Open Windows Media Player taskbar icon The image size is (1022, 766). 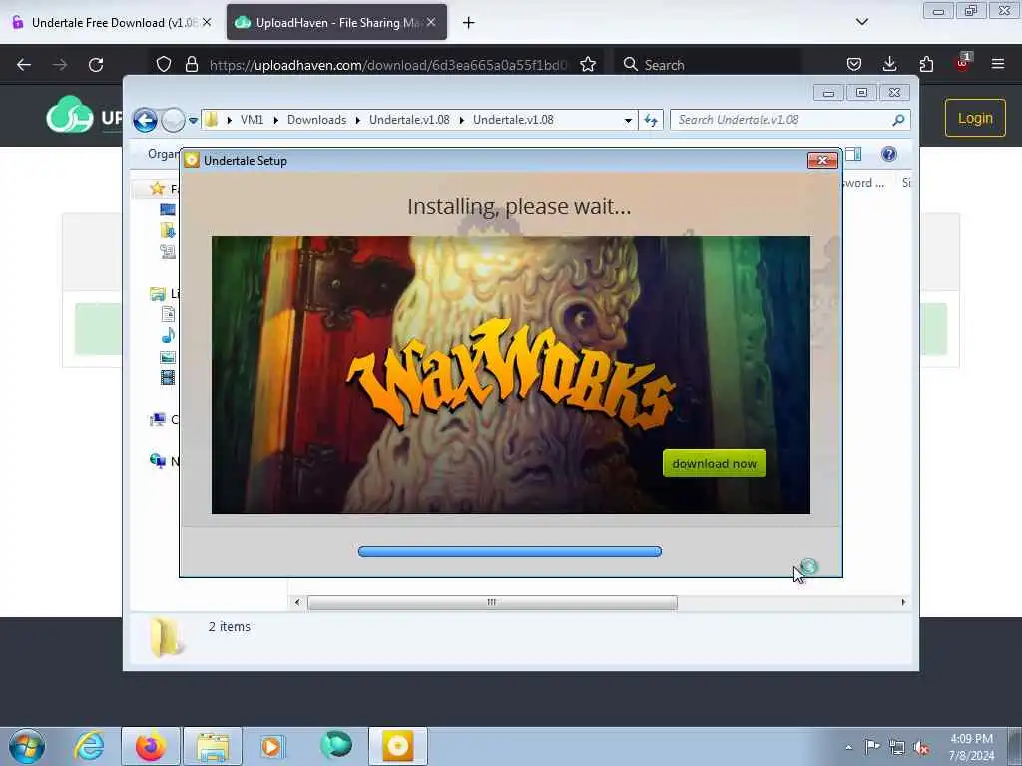pos(271,746)
